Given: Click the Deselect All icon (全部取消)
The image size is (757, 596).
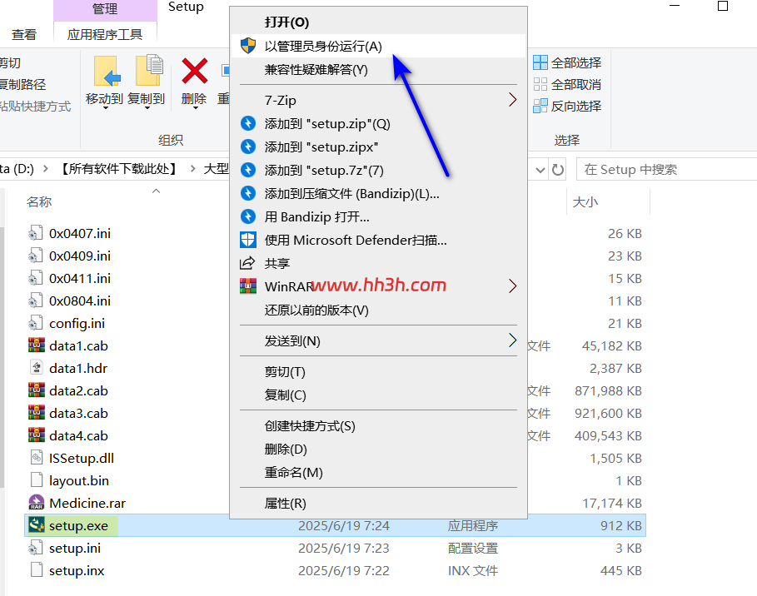Looking at the screenshot, I should click(540, 84).
